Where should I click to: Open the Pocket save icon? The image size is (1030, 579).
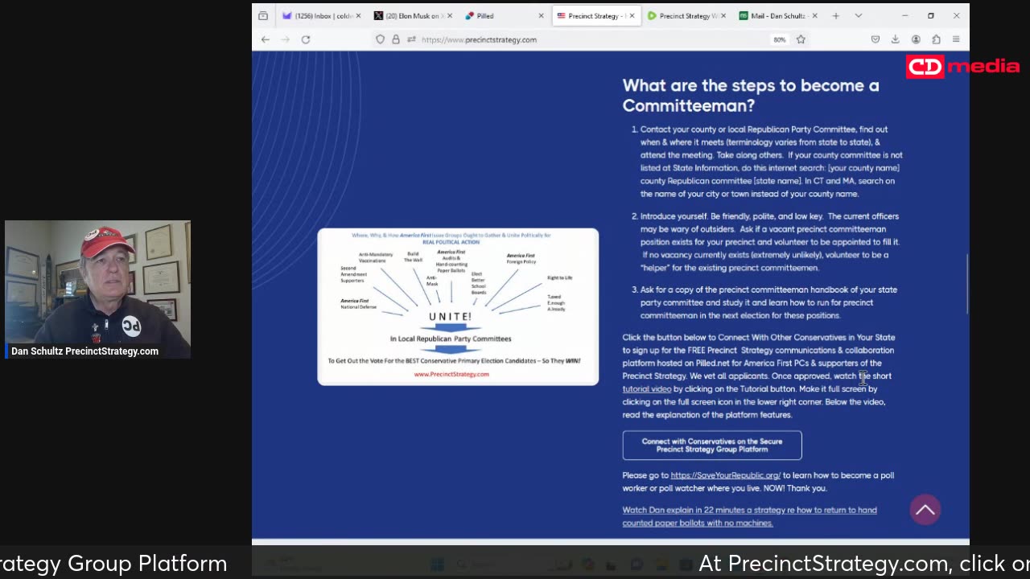(x=875, y=39)
